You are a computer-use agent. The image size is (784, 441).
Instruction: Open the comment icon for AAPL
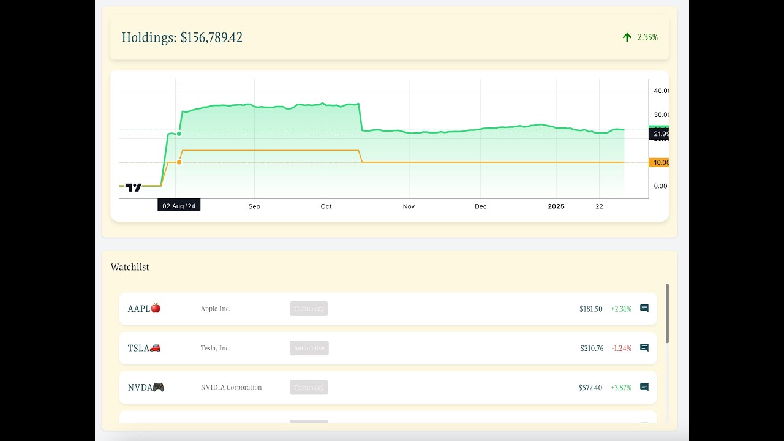click(644, 308)
